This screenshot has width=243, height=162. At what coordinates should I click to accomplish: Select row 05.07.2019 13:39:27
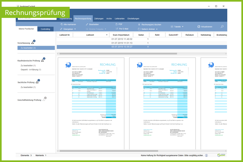tap(142, 47)
